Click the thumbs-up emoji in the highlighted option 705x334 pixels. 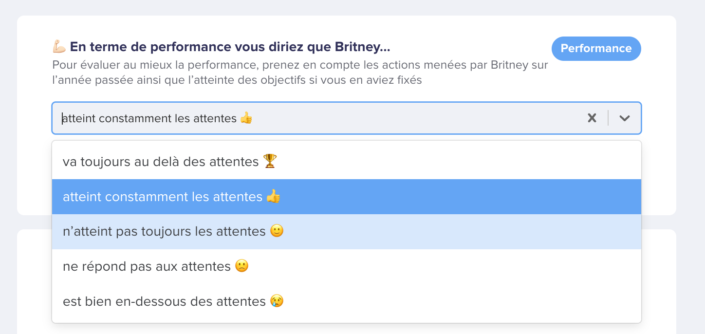(x=274, y=196)
